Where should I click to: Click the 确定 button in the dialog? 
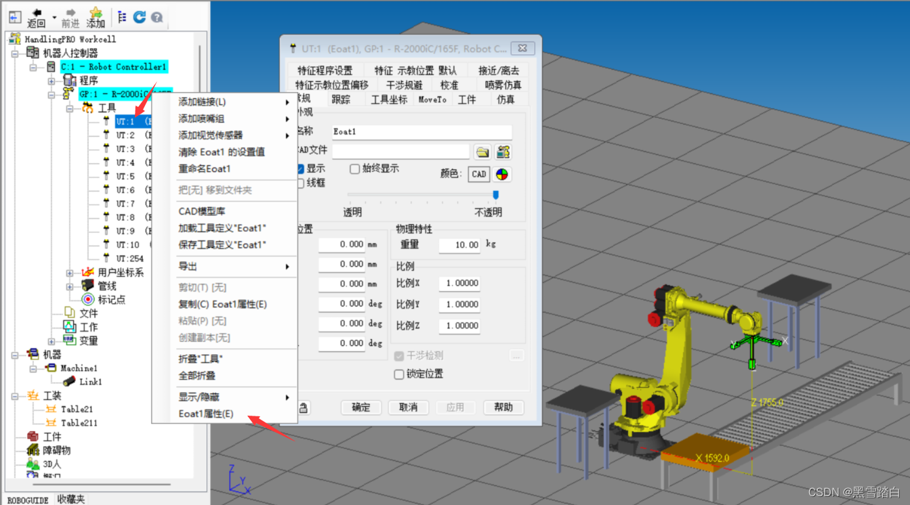click(x=361, y=408)
